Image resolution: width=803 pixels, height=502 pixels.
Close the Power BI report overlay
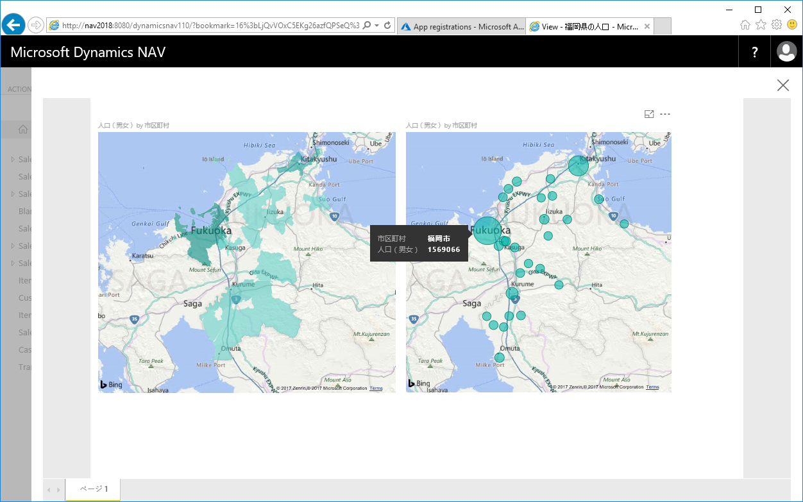782,85
